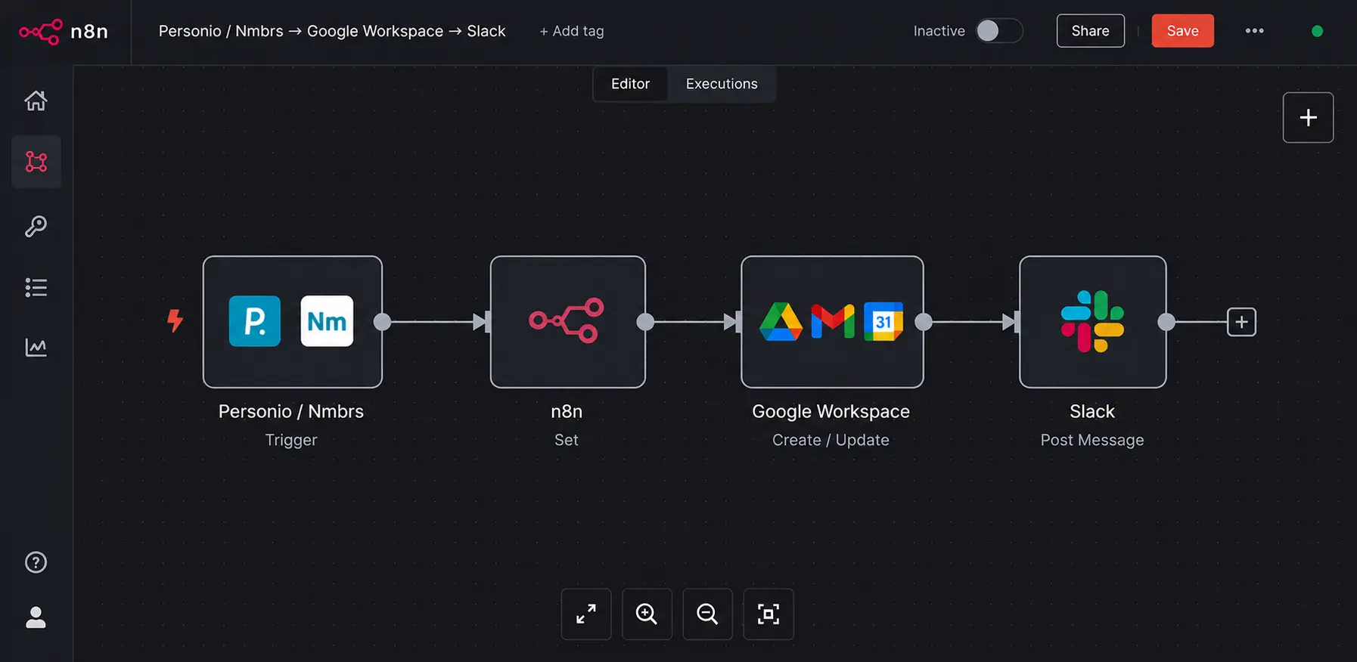The height and width of the screenshot is (662, 1357).
Task: Open the analytics chart icon in sidebar
Action: (36, 347)
